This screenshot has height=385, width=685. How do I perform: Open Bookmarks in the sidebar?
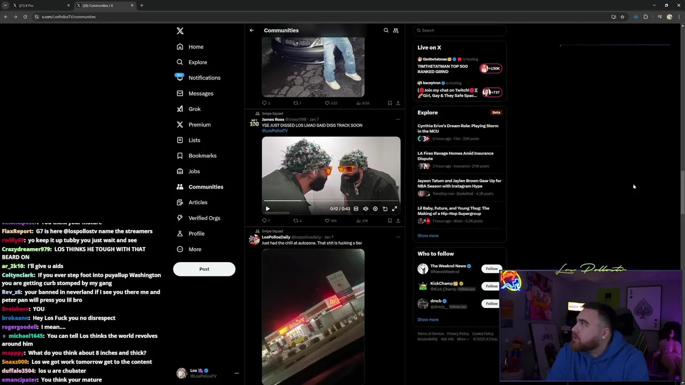196,156
